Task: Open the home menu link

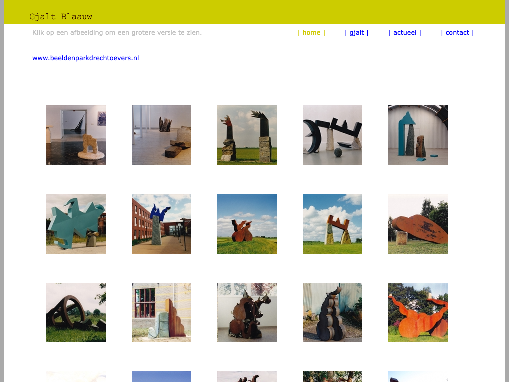Action: pos(311,33)
